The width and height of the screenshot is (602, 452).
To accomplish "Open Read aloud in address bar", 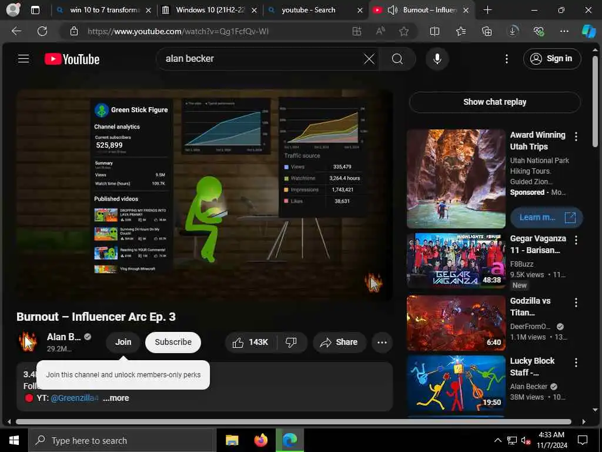I will click(x=380, y=32).
